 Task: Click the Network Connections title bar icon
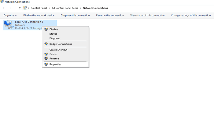click(x=2, y=2)
